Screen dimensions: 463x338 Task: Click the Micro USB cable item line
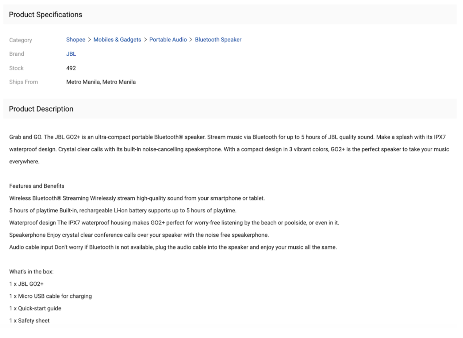[x=50, y=296]
